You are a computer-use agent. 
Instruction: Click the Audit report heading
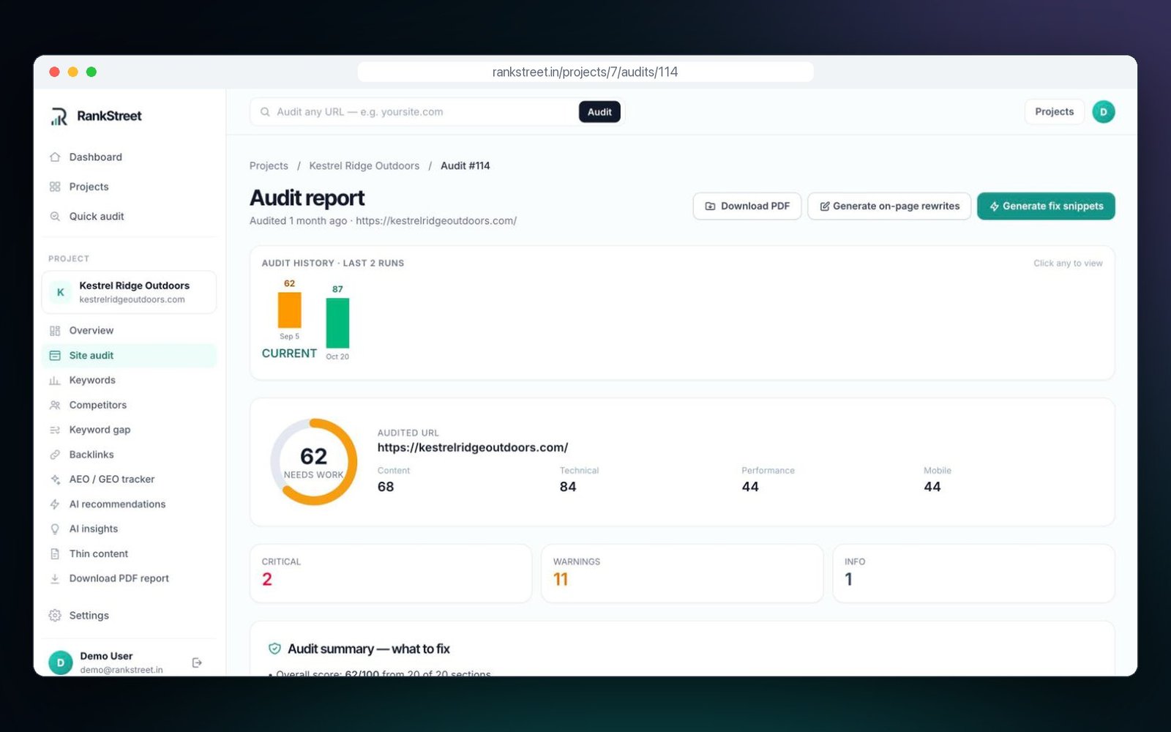coord(307,198)
